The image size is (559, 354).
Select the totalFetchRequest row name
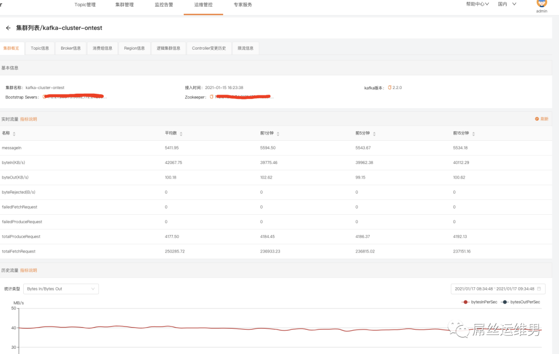coord(19,252)
